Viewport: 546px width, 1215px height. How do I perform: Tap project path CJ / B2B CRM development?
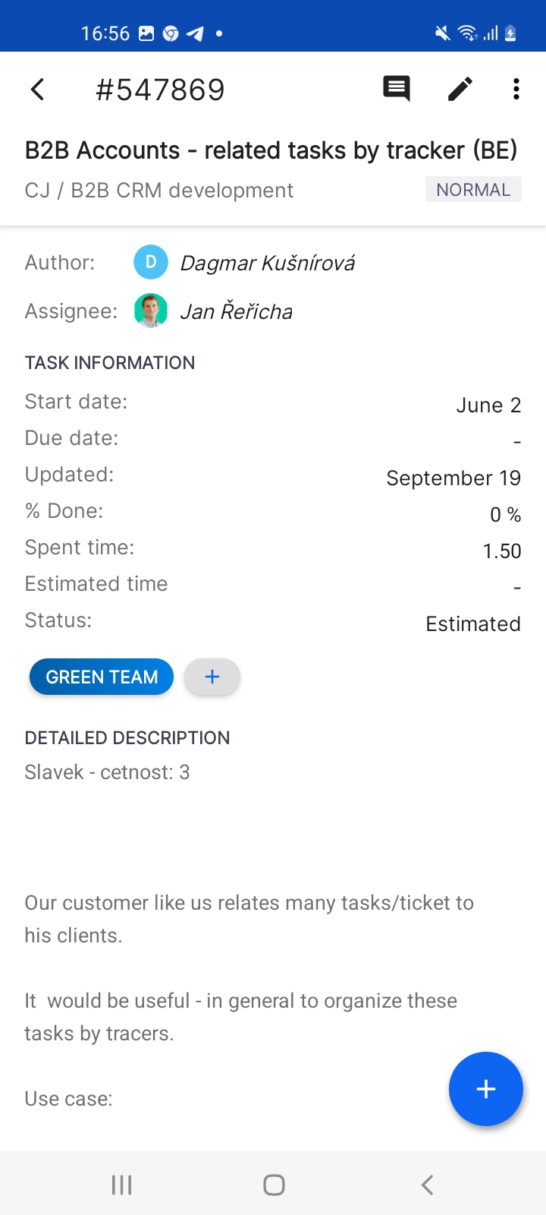tap(159, 191)
